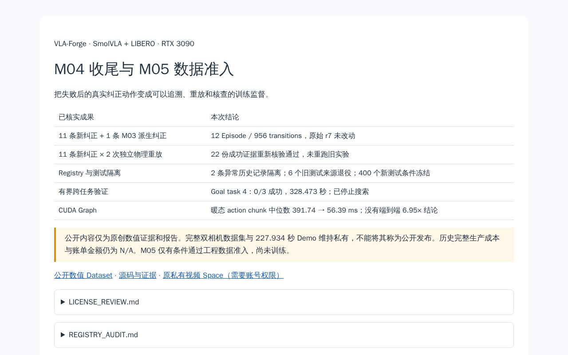The height and width of the screenshot is (355, 568).
Task: Expand the REGISTRY_AUDIT.md section
Action: (284, 335)
